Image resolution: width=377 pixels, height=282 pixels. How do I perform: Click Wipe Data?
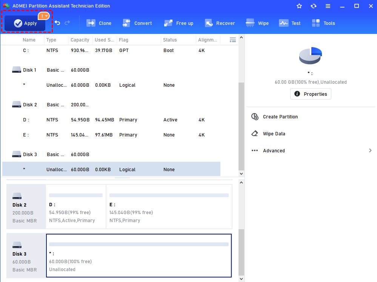point(274,134)
